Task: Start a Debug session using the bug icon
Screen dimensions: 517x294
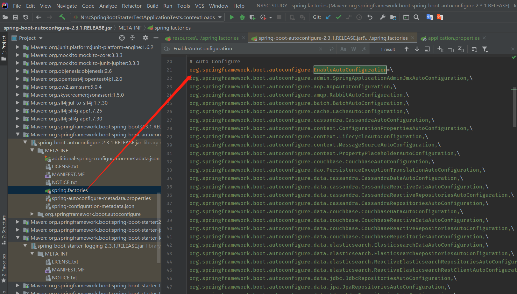Action: pos(242,17)
